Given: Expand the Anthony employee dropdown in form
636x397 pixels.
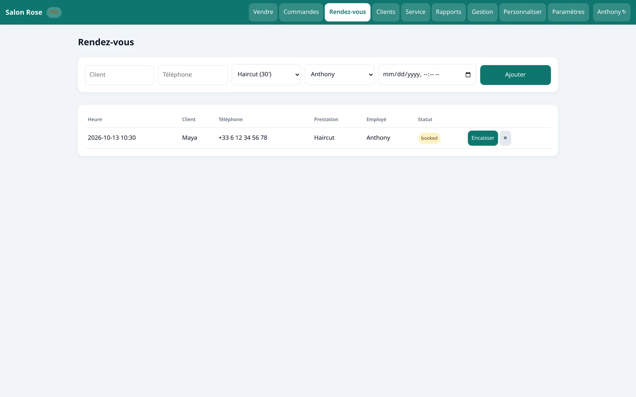Looking at the screenshot, I should (x=339, y=75).
